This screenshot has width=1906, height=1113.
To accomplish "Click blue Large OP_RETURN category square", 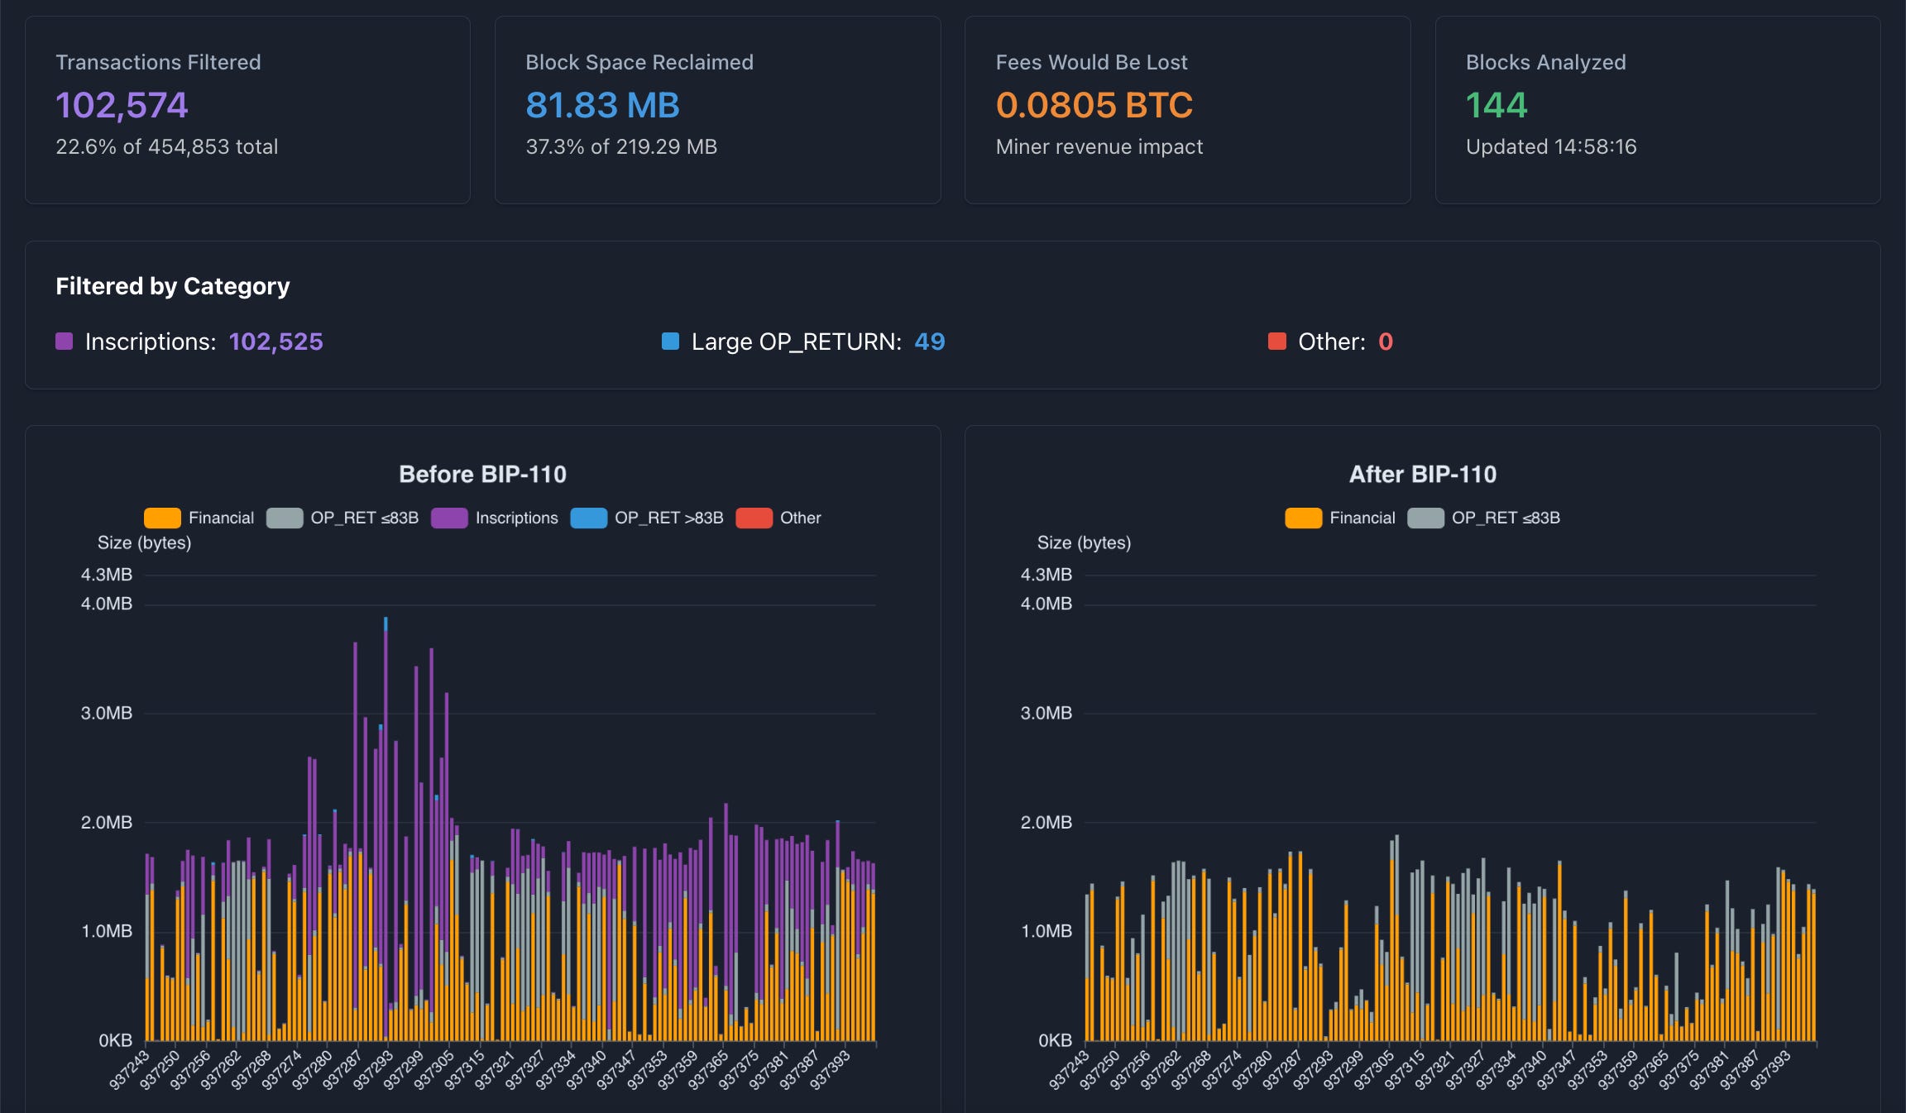I will [x=670, y=342].
